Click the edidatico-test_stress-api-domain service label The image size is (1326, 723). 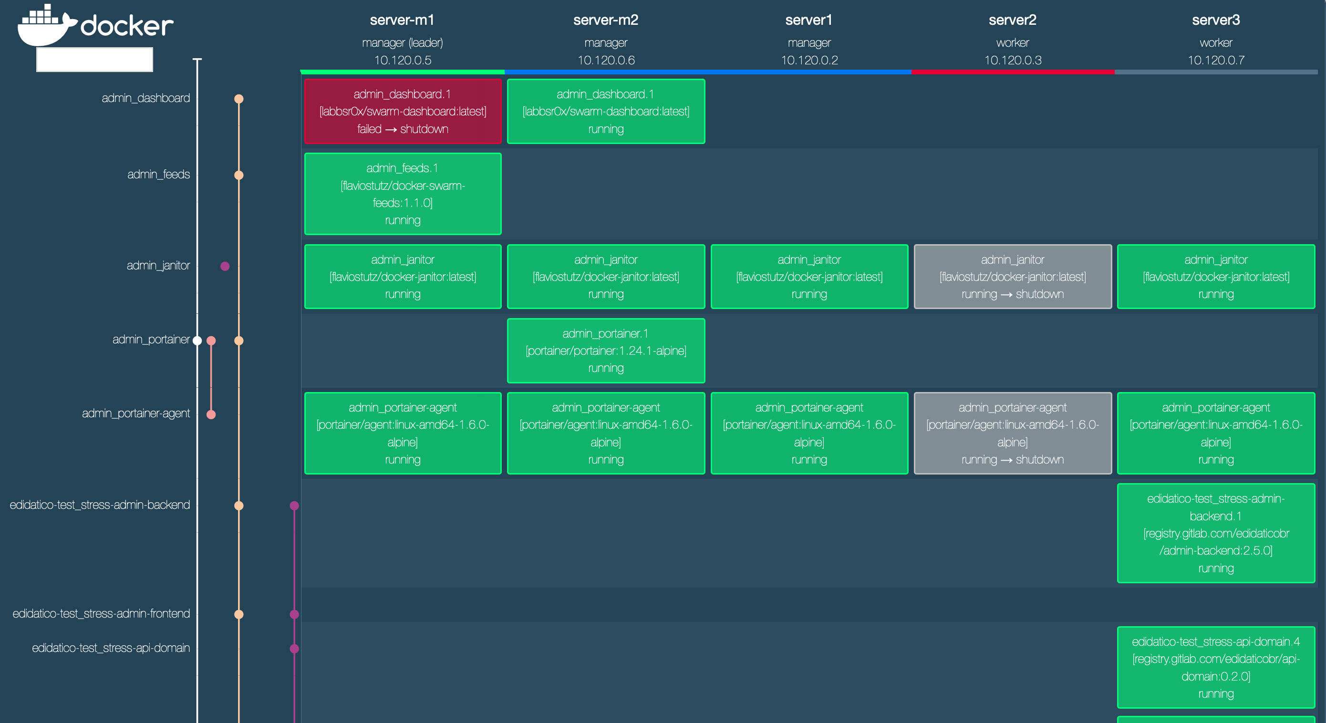111,649
